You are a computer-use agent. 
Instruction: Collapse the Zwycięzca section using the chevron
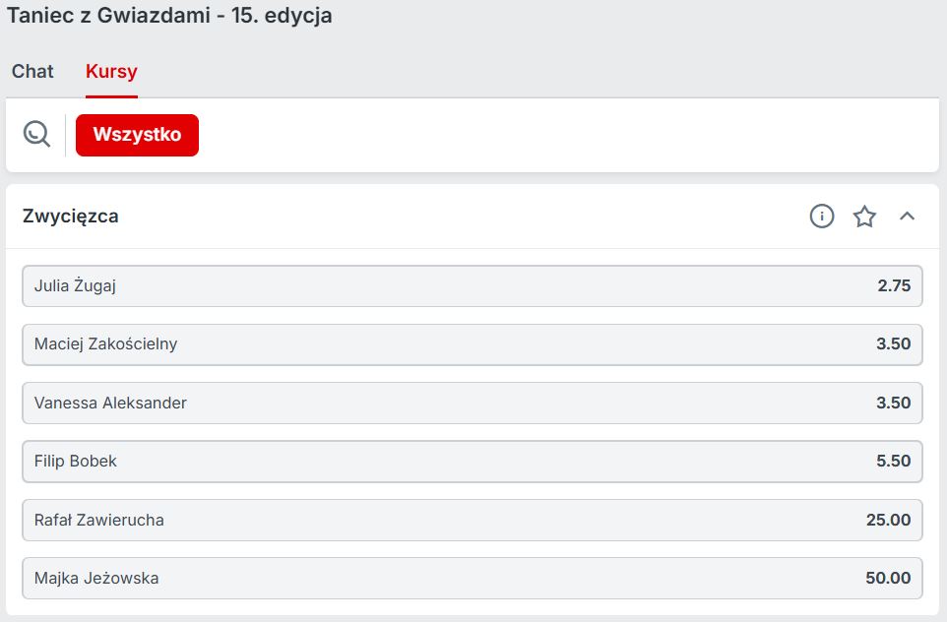coord(907,217)
